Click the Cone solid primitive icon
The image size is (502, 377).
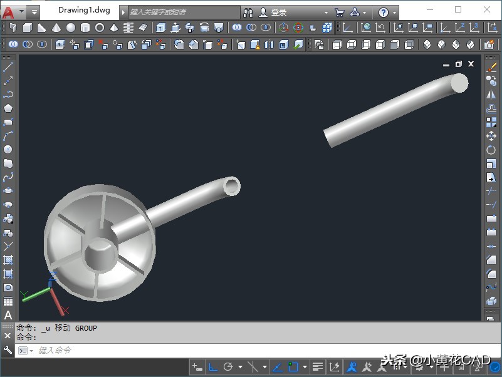click(56, 28)
